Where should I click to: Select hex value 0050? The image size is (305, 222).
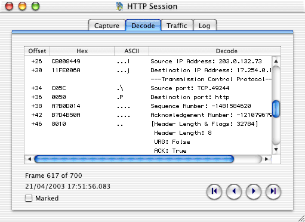(58, 97)
